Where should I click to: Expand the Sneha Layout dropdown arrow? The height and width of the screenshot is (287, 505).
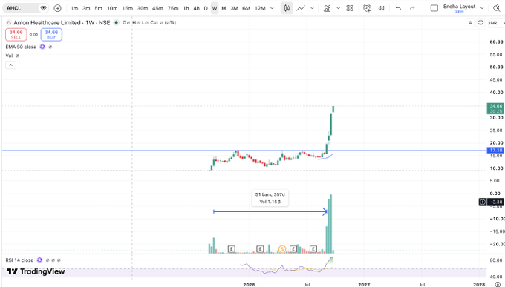pos(482,8)
